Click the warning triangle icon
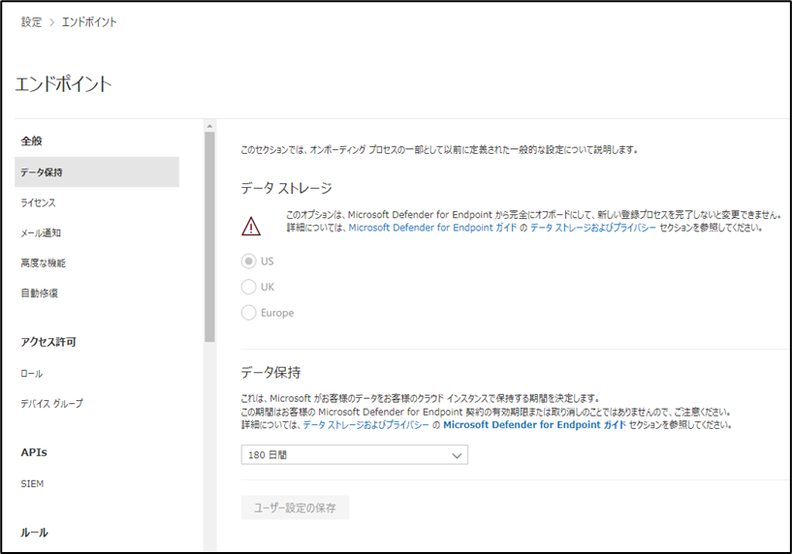792x554 pixels. 251,226
